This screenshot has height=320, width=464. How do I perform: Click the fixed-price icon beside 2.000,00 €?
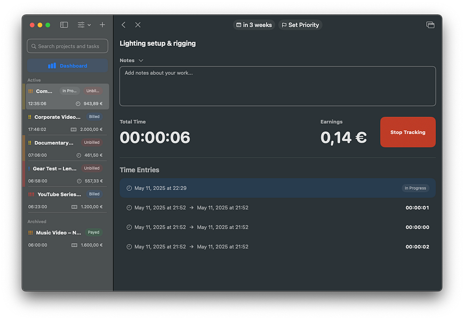[74, 130]
